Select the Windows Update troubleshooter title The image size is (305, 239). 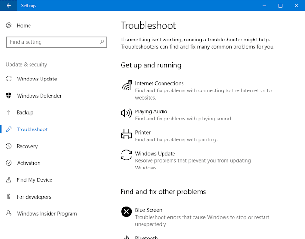(x=155, y=153)
